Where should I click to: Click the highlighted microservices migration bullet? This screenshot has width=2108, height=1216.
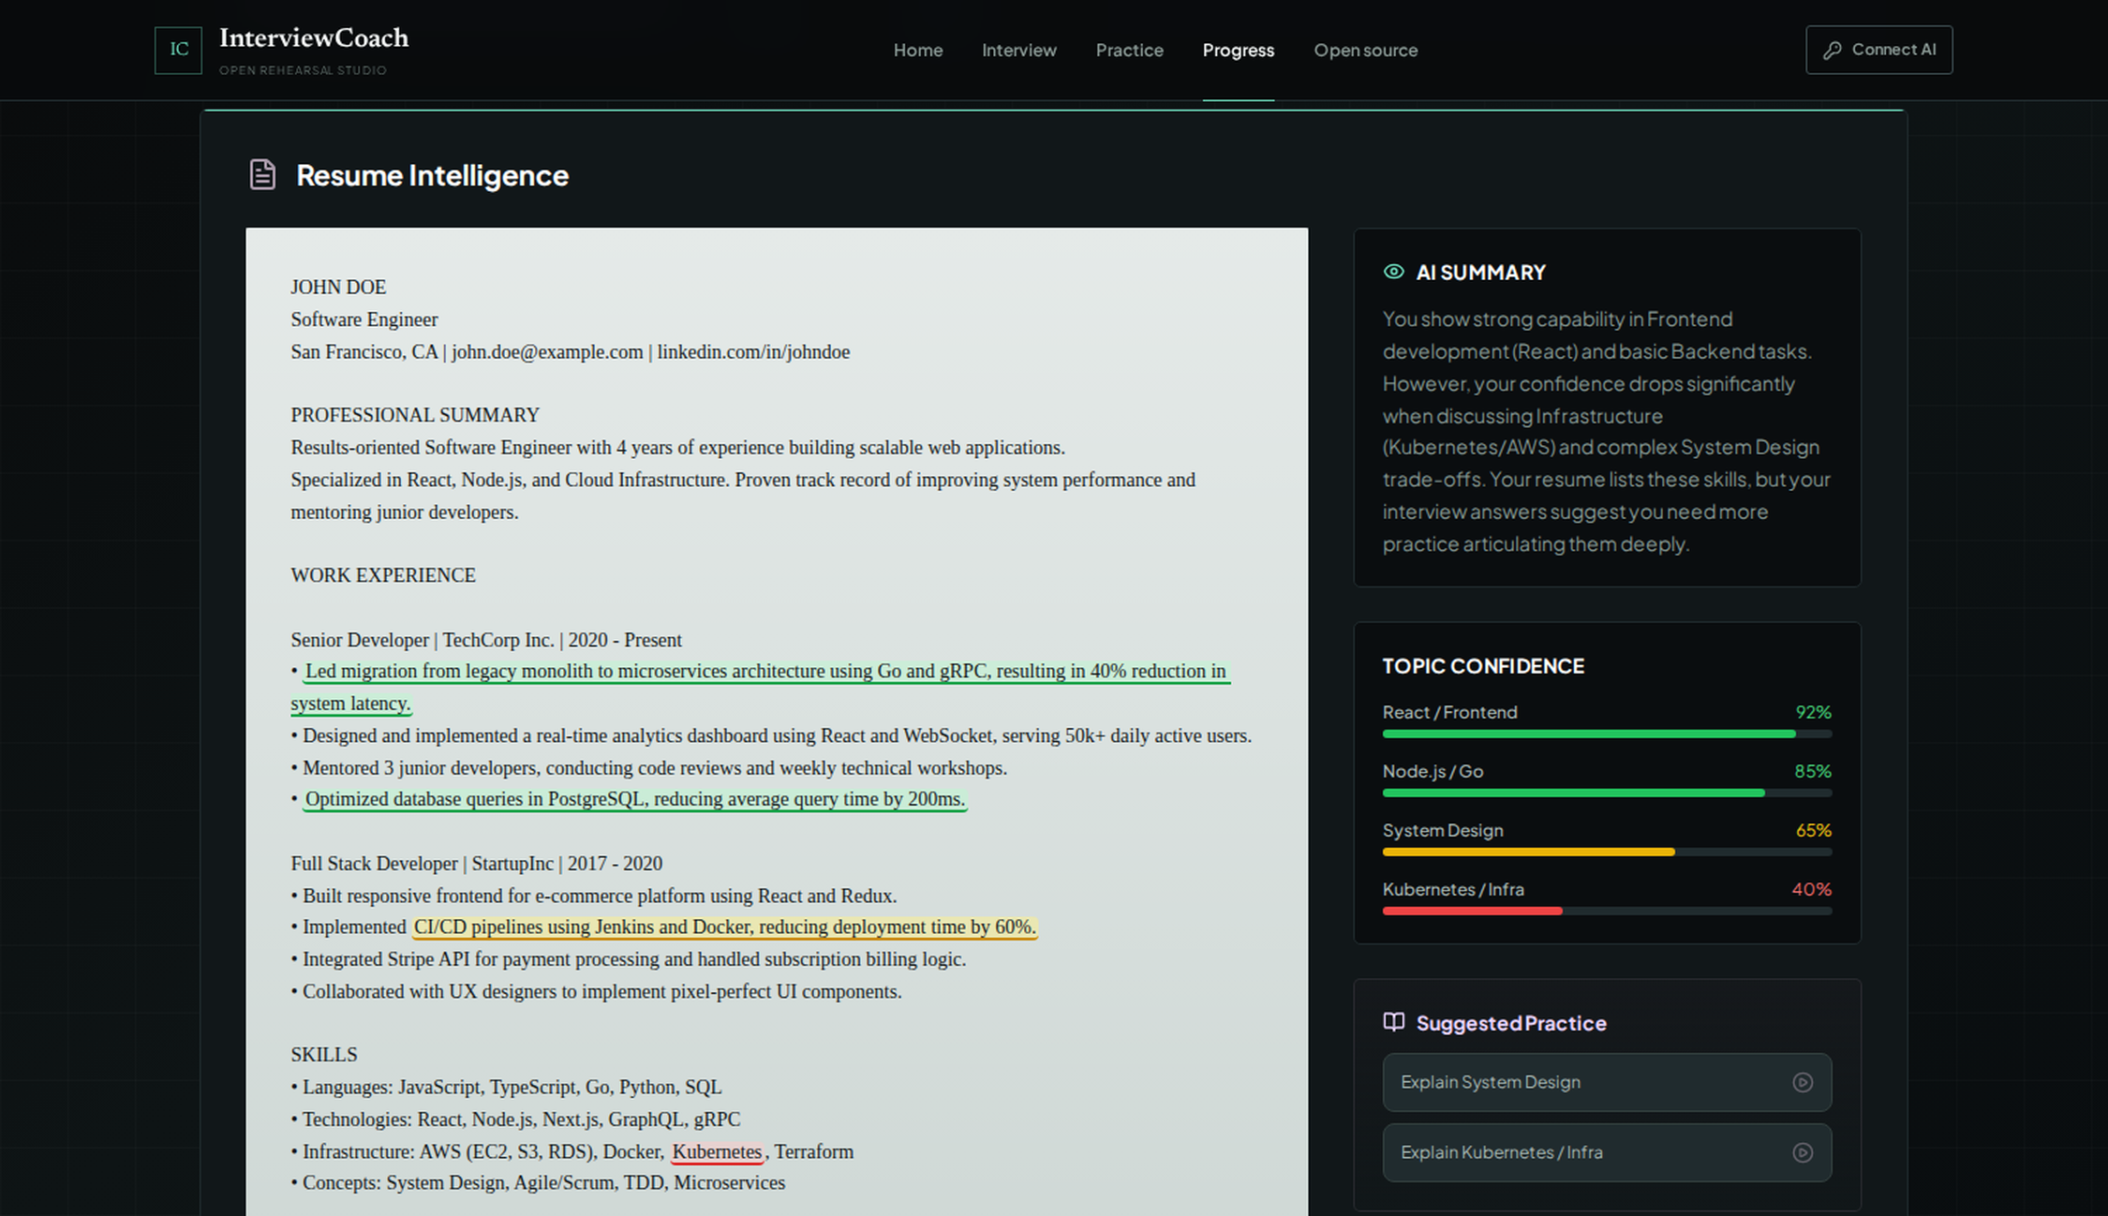[761, 688]
